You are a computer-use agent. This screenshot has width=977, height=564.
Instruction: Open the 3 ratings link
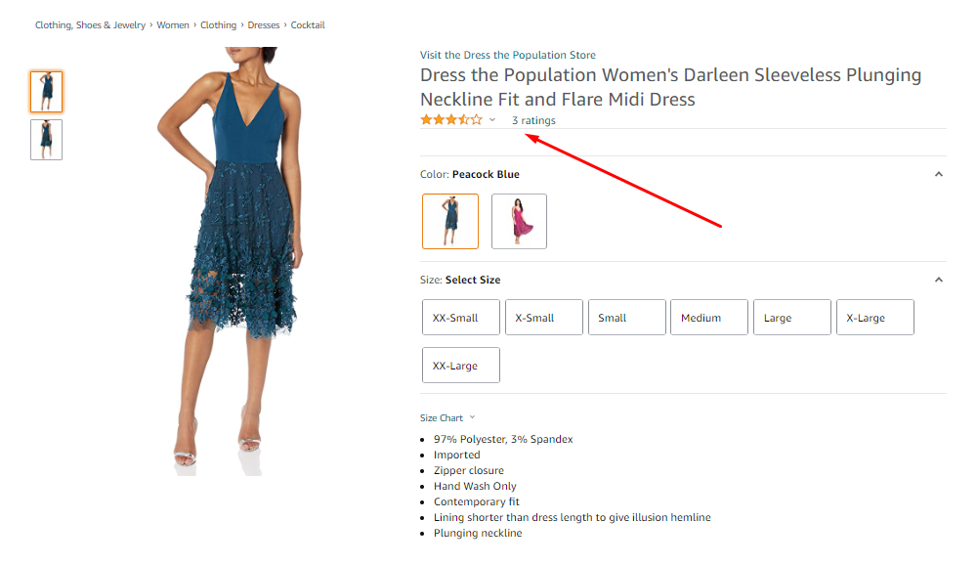click(533, 121)
